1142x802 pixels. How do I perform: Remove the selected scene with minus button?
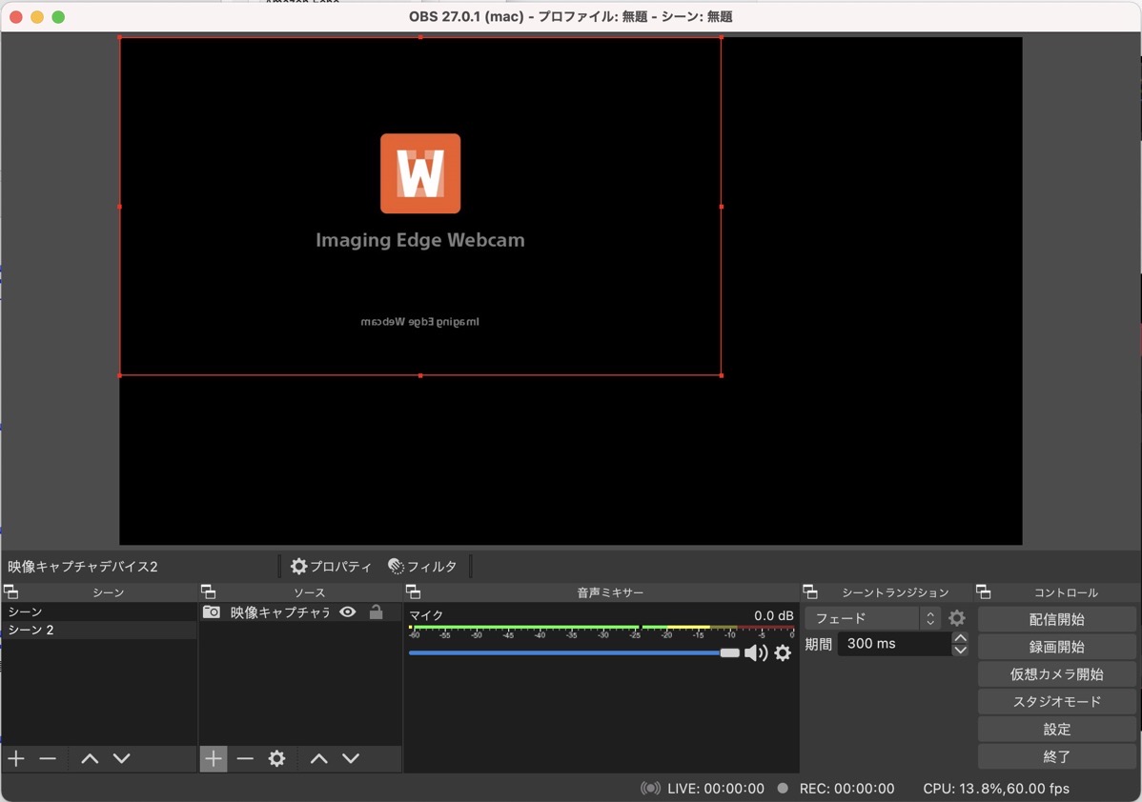coord(48,758)
